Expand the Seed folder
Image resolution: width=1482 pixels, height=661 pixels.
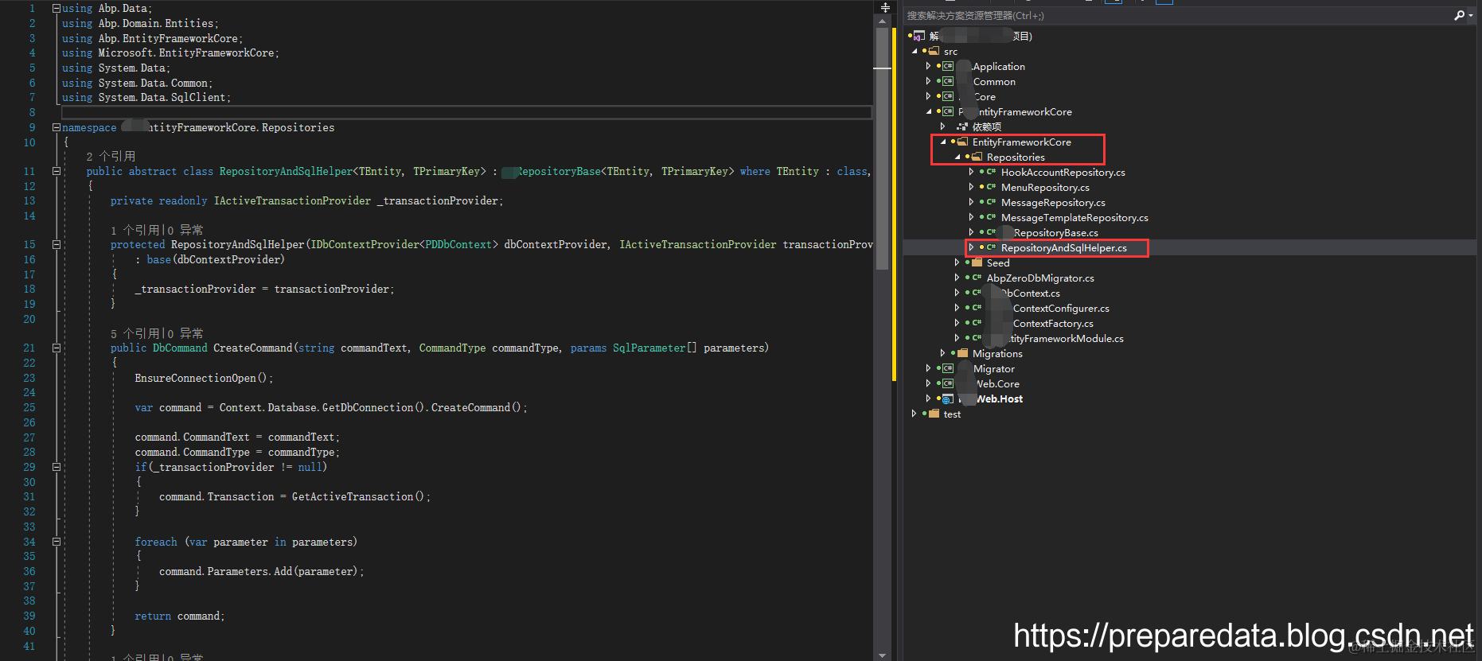coord(957,262)
